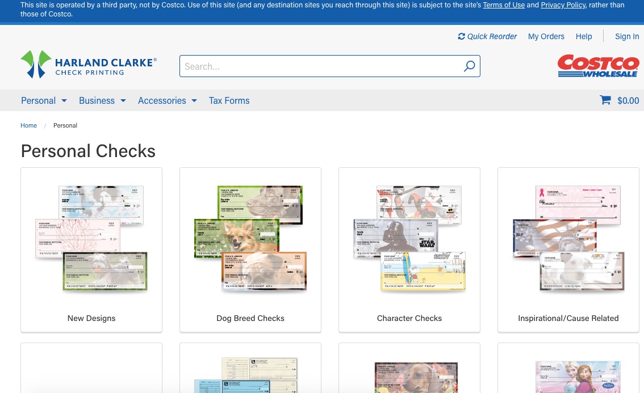Open the dachshund puppy checks thumbnail
The height and width of the screenshot is (393, 644).
coord(416,378)
